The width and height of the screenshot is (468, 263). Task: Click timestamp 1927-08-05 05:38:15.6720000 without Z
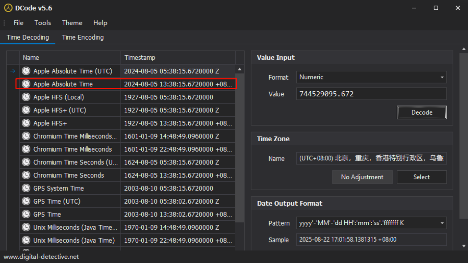(169, 97)
